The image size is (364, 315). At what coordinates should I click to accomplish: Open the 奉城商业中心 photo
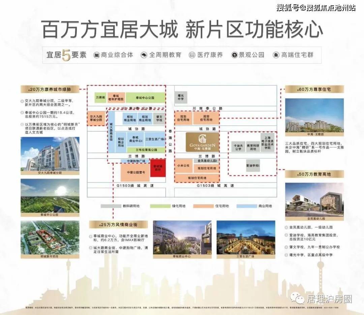[182, 238]
